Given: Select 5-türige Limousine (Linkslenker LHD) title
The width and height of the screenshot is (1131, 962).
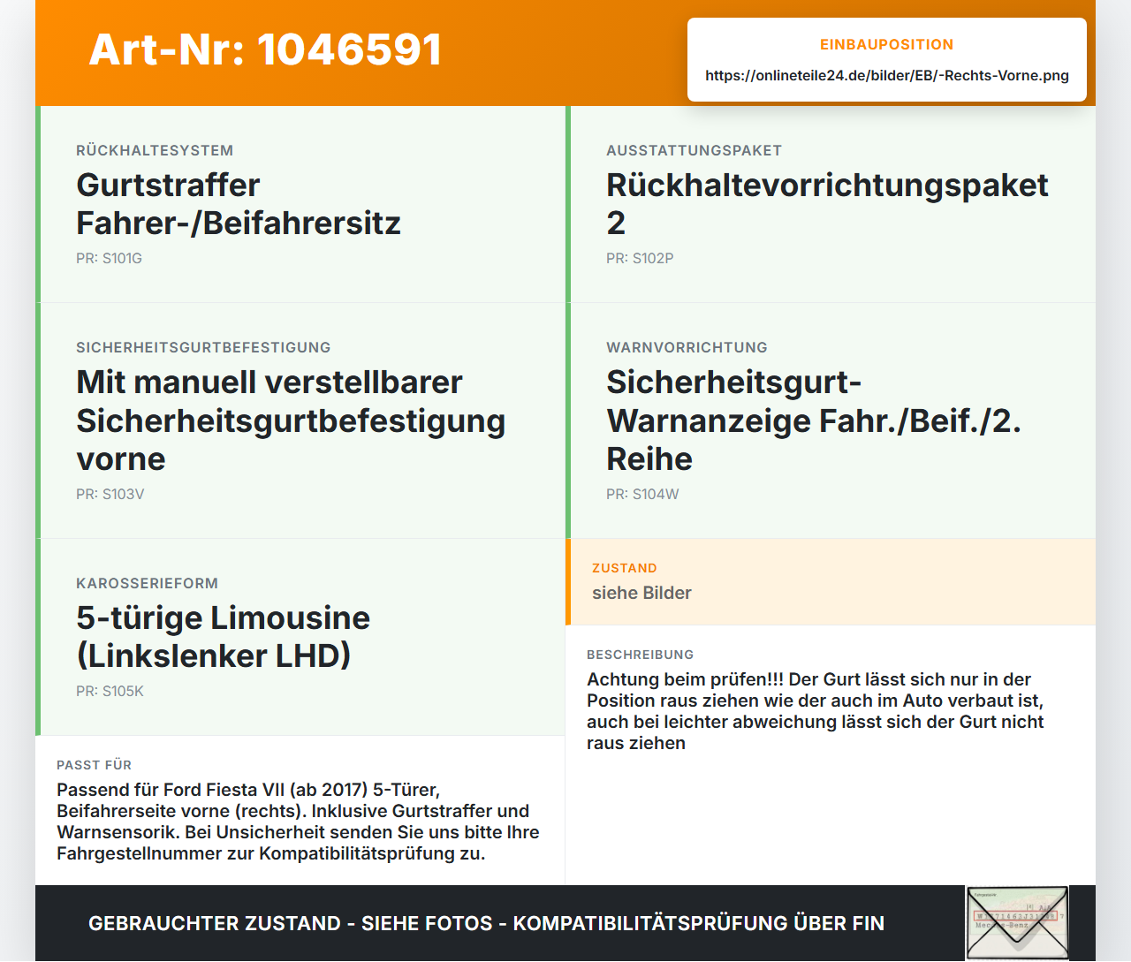Looking at the screenshot, I should (x=223, y=637).
